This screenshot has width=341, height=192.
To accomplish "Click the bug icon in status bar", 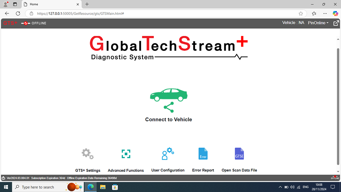I will [x=3, y=178].
